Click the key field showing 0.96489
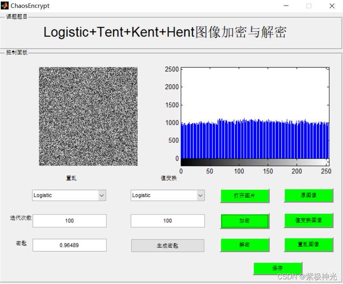Image resolution: width=343 pixels, height=284 pixels. pyautogui.click(x=69, y=245)
